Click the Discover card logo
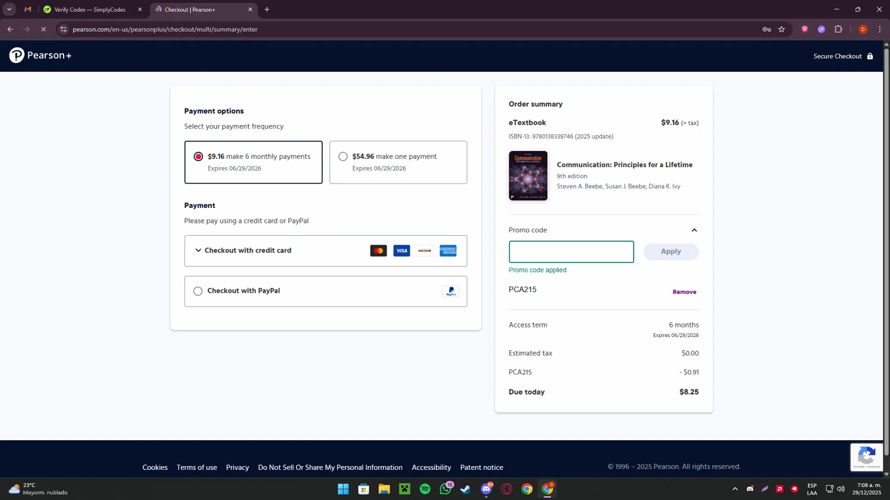This screenshot has width=890, height=500. point(425,251)
